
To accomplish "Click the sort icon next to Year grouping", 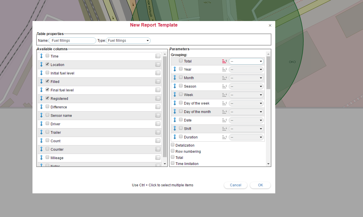I will (224, 69).
